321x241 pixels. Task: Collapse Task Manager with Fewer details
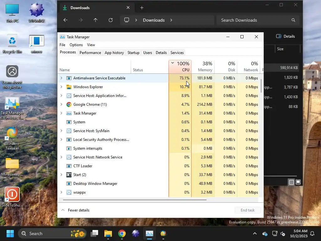tap(75, 210)
